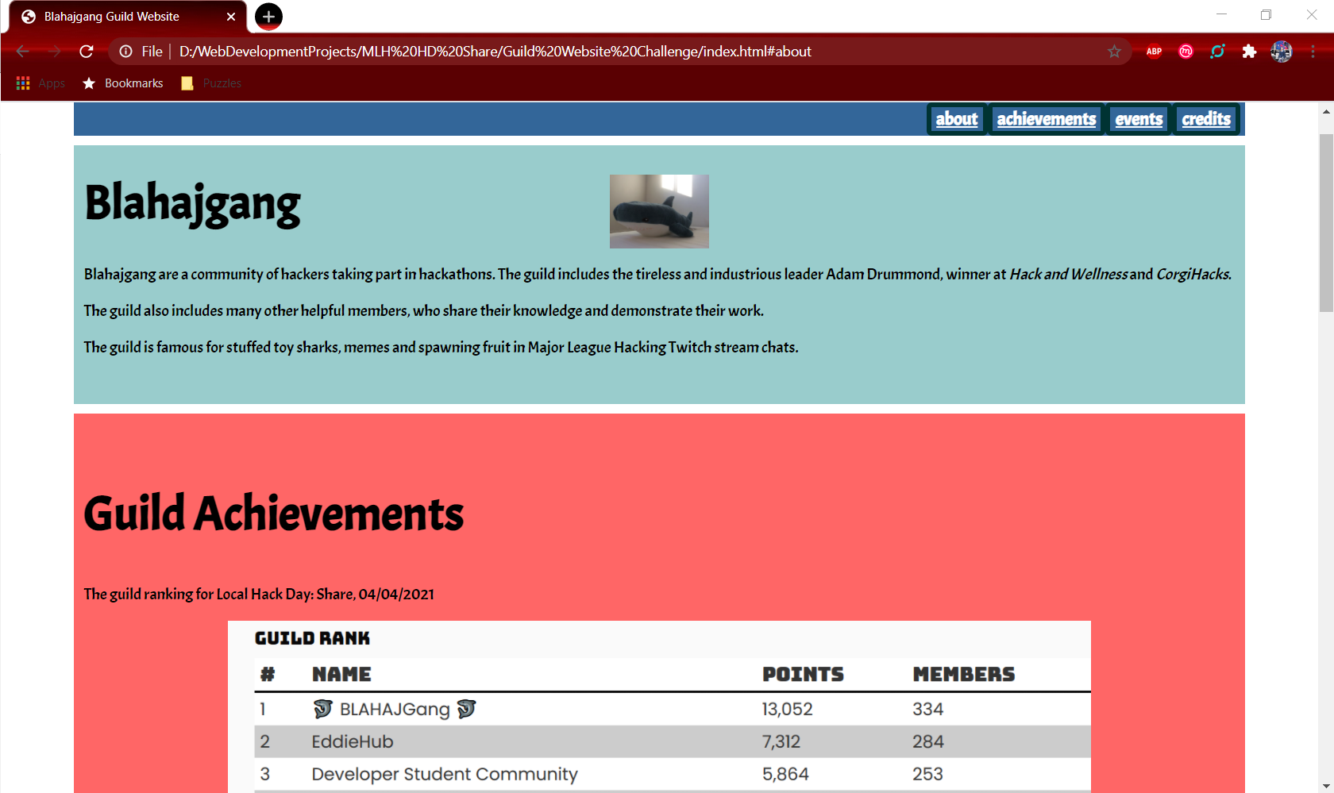Click the scrollbar down arrow
The image size is (1334, 793).
coord(1326,786)
